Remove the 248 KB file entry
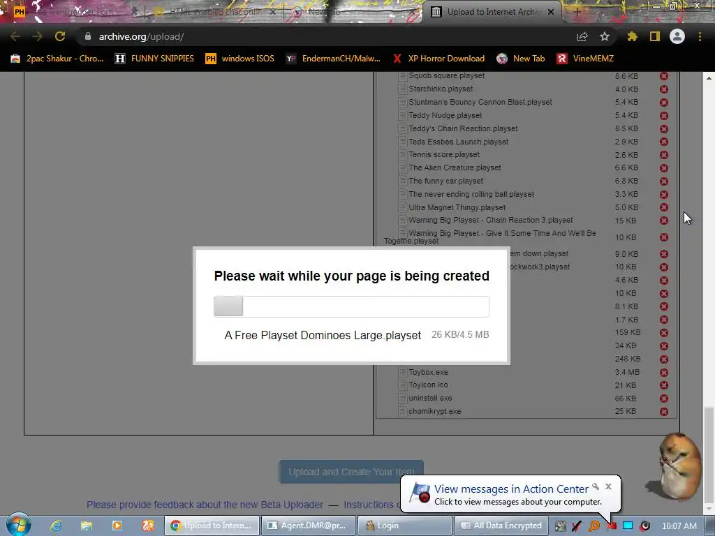Screen dimensions: 715x536 pyautogui.click(x=664, y=359)
